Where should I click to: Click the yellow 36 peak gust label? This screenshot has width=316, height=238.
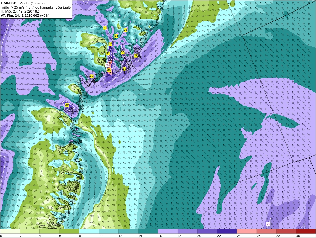[x=109, y=70]
